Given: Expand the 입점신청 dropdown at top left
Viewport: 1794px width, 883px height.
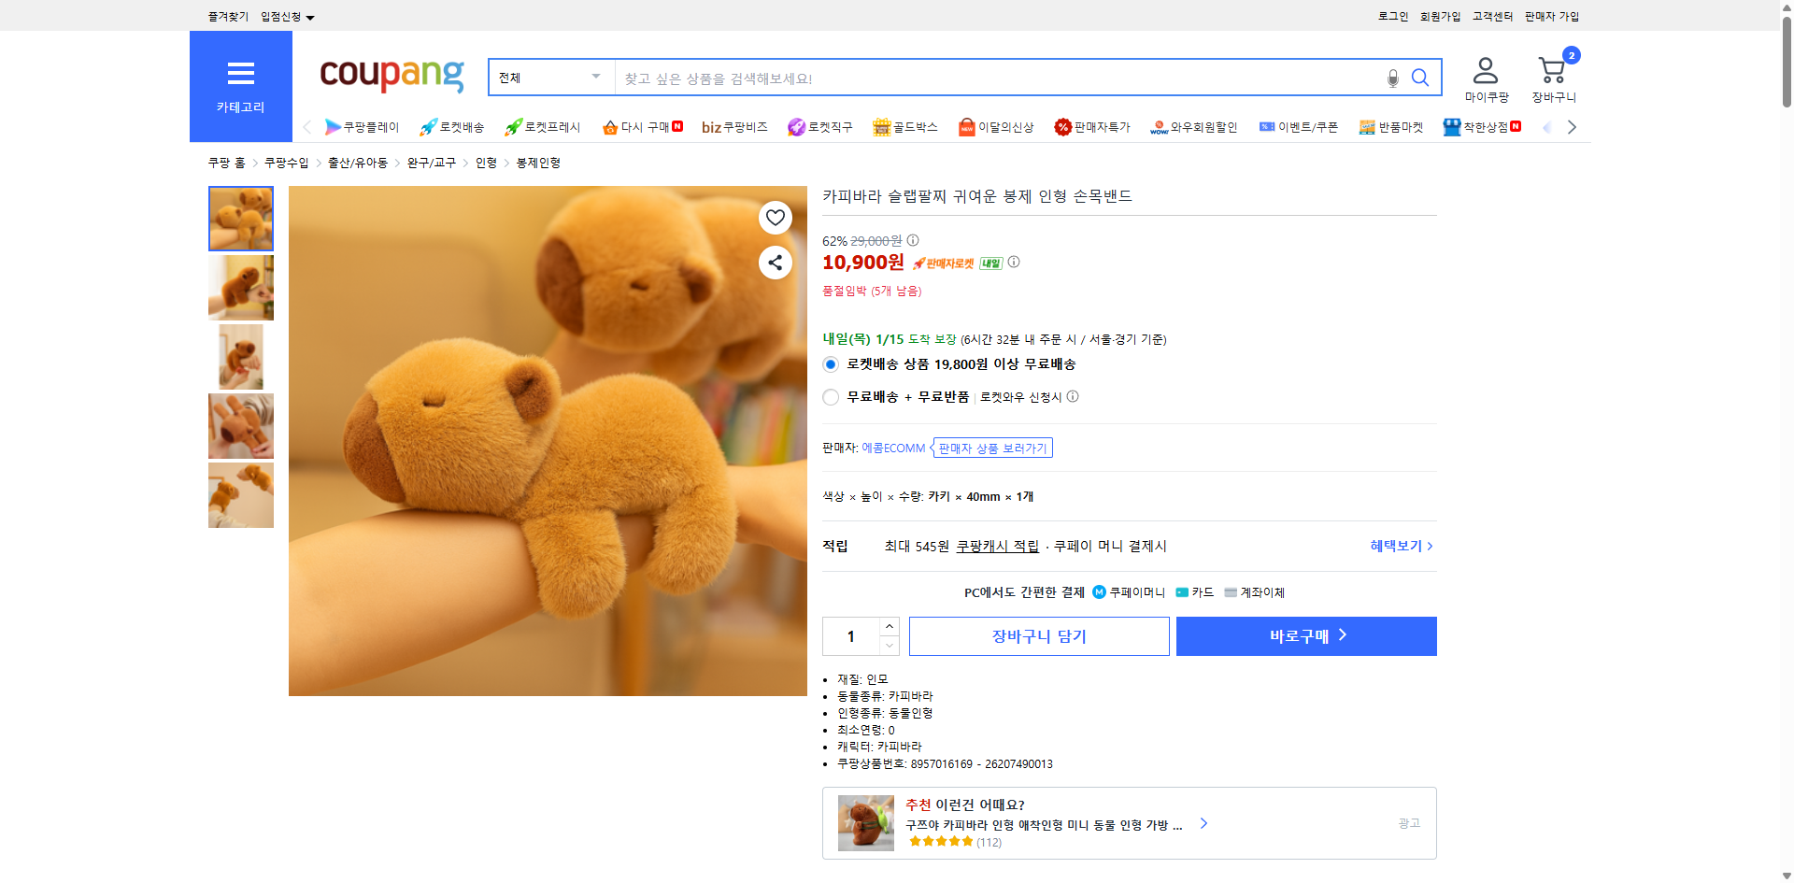Looking at the screenshot, I should click(x=280, y=16).
